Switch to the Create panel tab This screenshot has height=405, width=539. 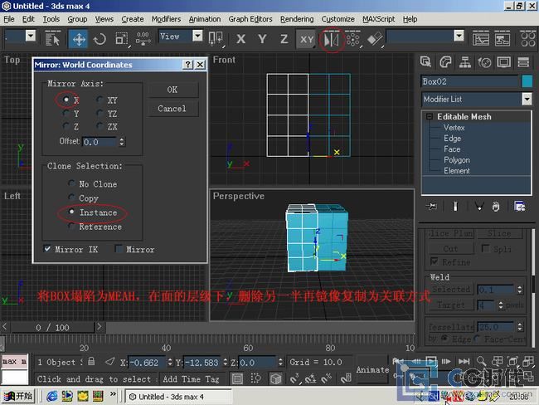click(x=425, y=62)
